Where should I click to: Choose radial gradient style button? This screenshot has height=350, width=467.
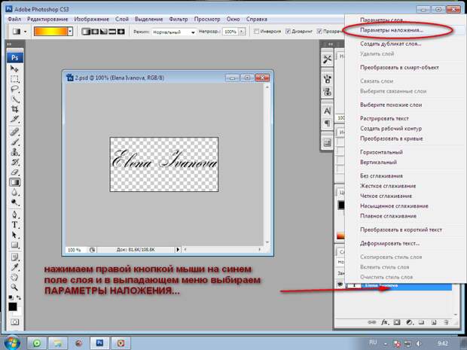[x=95, y=32]
